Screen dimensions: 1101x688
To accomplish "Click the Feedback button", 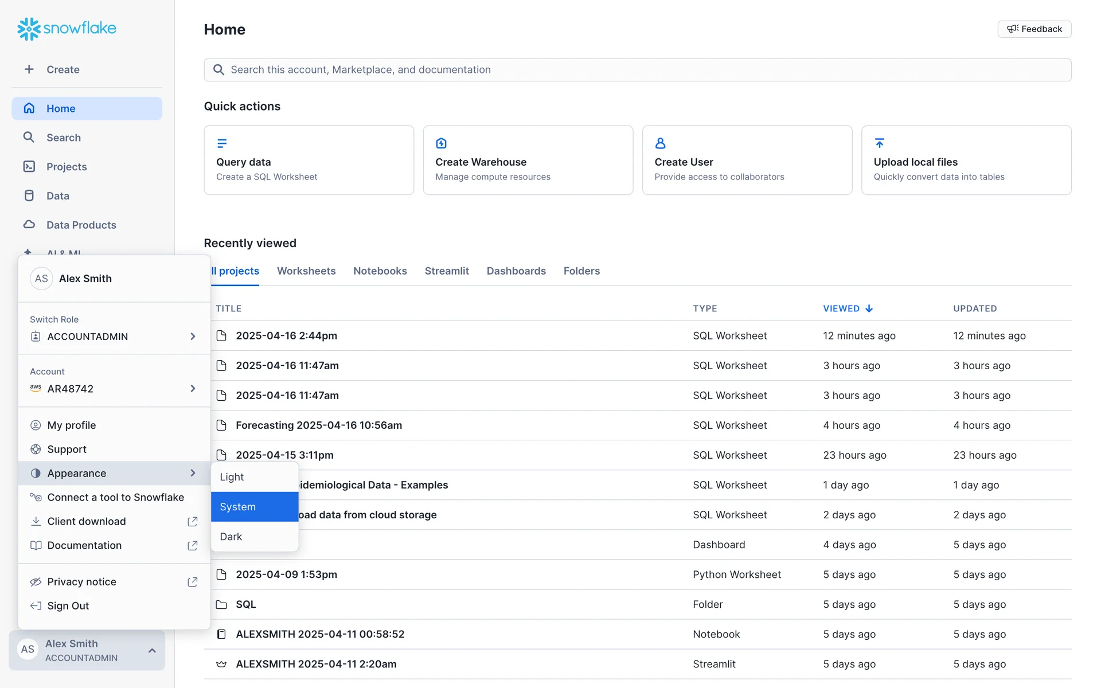I will click(1034, 29).
